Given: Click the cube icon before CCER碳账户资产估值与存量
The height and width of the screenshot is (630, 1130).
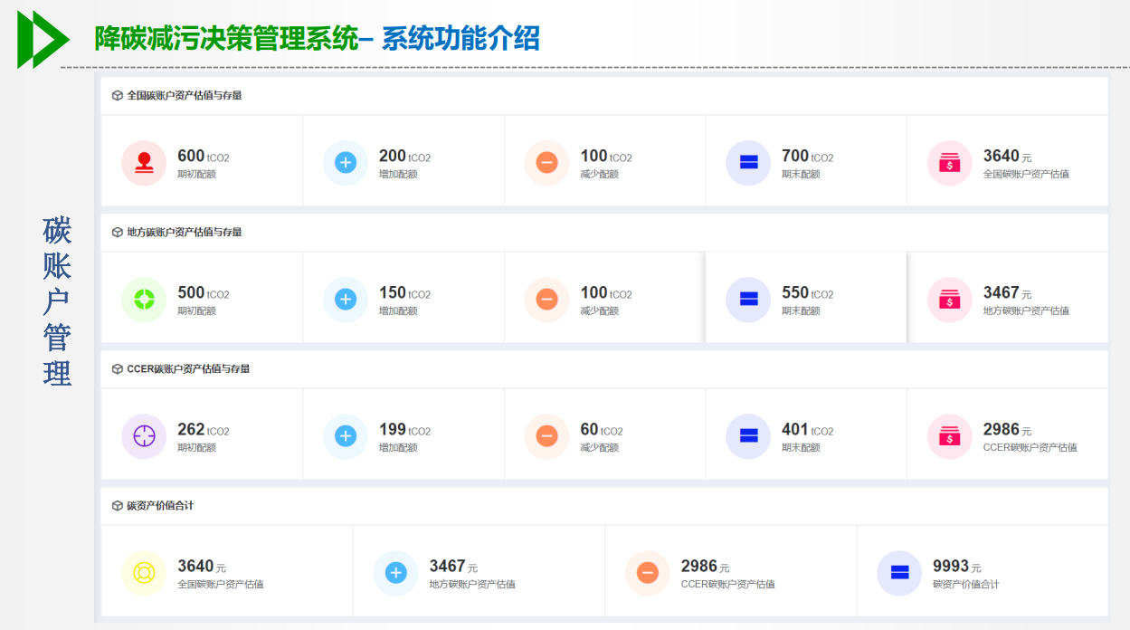Looking at the screenshot, I should [x=118, y=369].
